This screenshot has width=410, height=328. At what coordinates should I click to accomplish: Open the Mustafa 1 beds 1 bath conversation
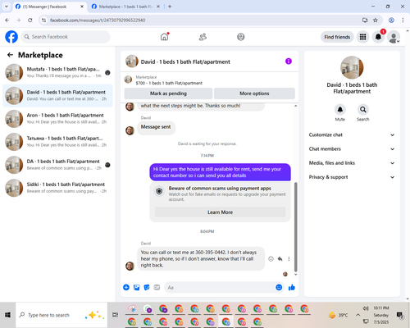point(57,72)
